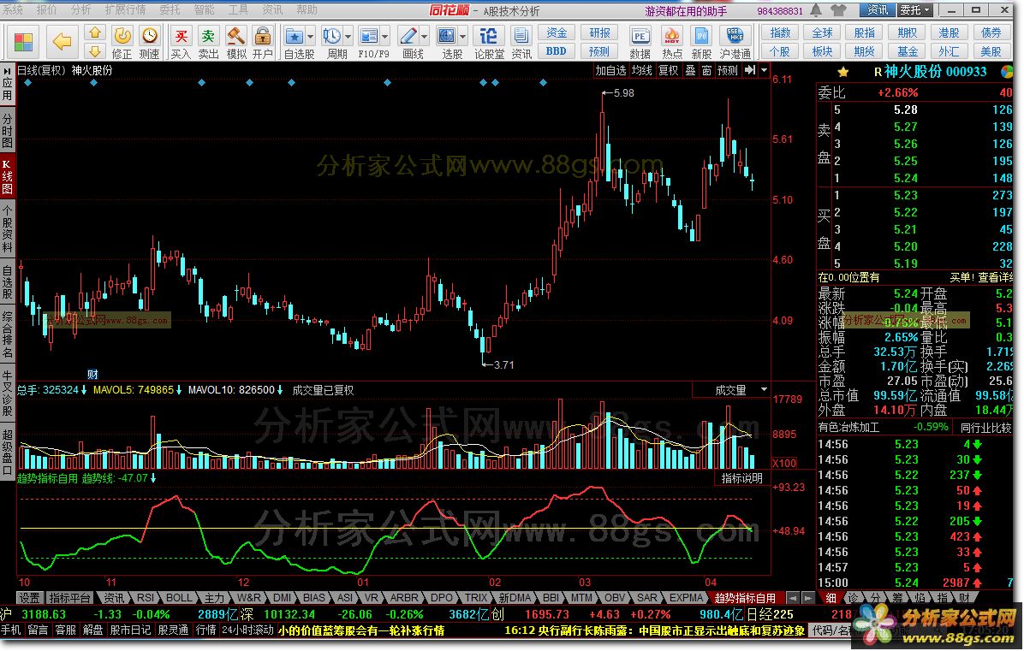Open the 沪港通 SSE-HKE icon
Image resolution: width=1024 pixels, height=651 pixels.
point(735,43)
